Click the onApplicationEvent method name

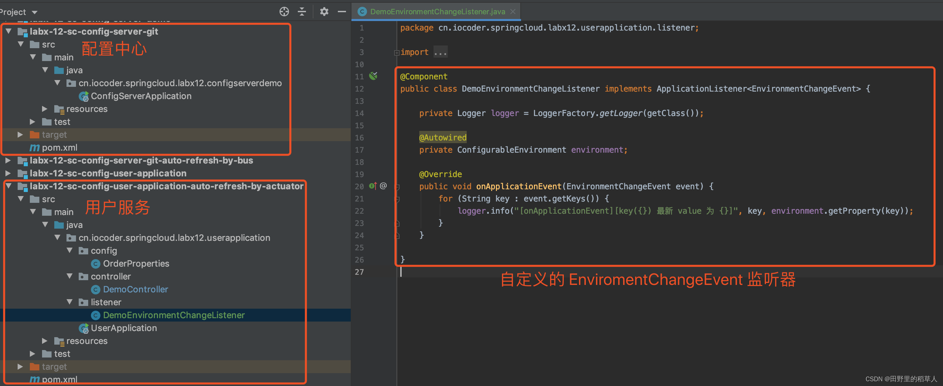point(518,187)
